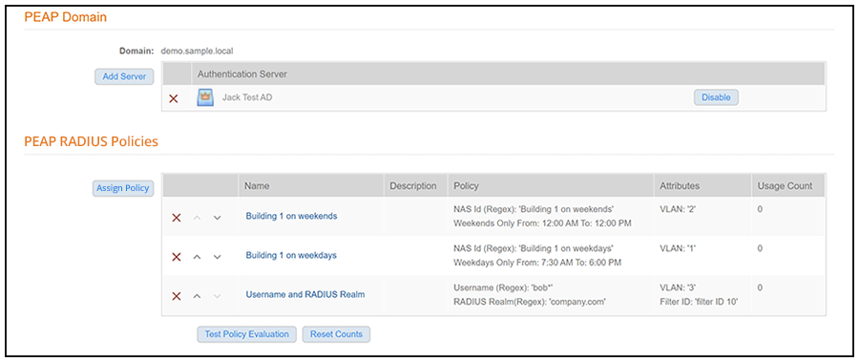
Task: Remove Username and RADIUS Realm policy
Action: click(x=177, y=296)
